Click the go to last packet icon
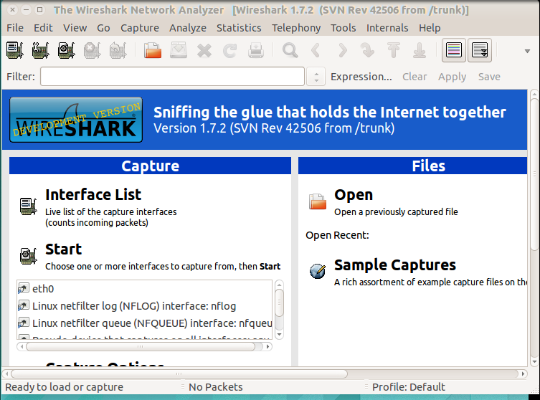 [x=420, y=50]
